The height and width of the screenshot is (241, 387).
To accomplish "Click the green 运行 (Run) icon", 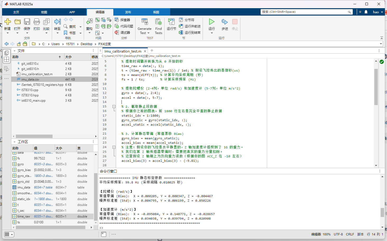I will click(x=212, y=22).
